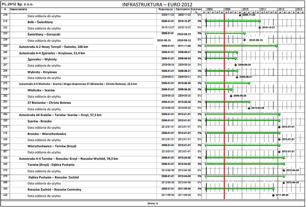This screenshot has height=207, width=306.
Task: Click the Id. column header
Action: tap(5, 9)
